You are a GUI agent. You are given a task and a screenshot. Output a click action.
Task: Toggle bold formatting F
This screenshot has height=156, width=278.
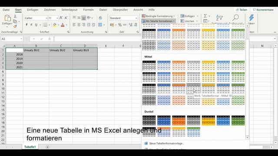[27, 25]
